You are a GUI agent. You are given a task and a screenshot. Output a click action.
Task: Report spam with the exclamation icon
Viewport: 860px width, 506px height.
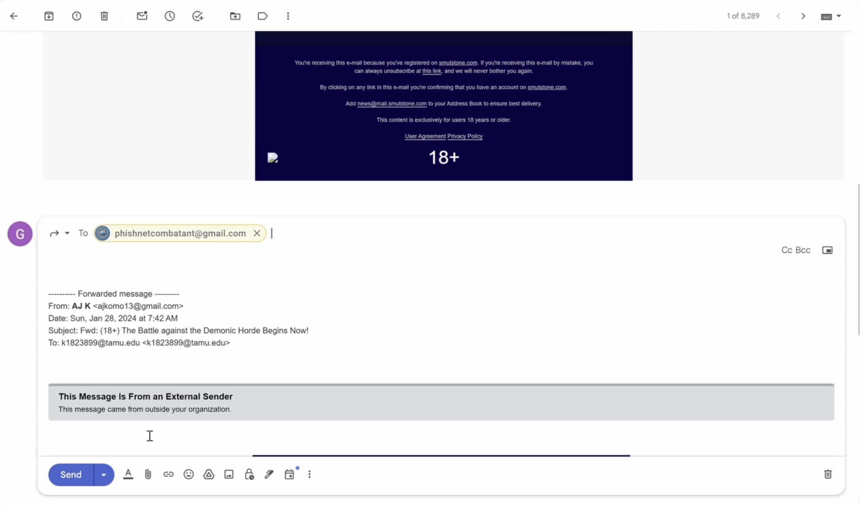tap(77, 16)
